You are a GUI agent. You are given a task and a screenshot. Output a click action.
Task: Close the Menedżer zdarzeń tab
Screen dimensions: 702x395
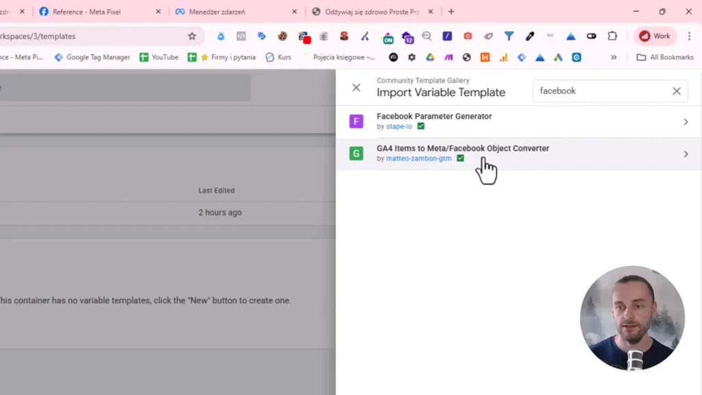tap(295, 12)
